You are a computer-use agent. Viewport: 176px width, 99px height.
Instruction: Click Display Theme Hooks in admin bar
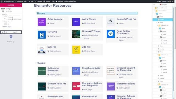click(x=70, y=1)
